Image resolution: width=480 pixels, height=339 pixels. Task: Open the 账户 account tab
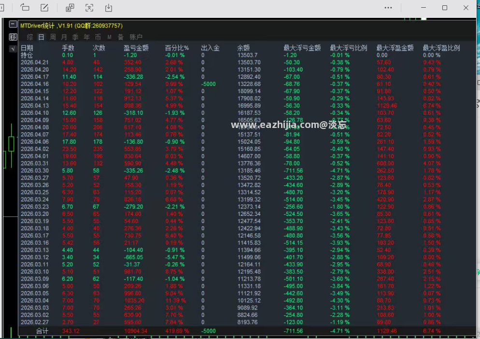136,37
